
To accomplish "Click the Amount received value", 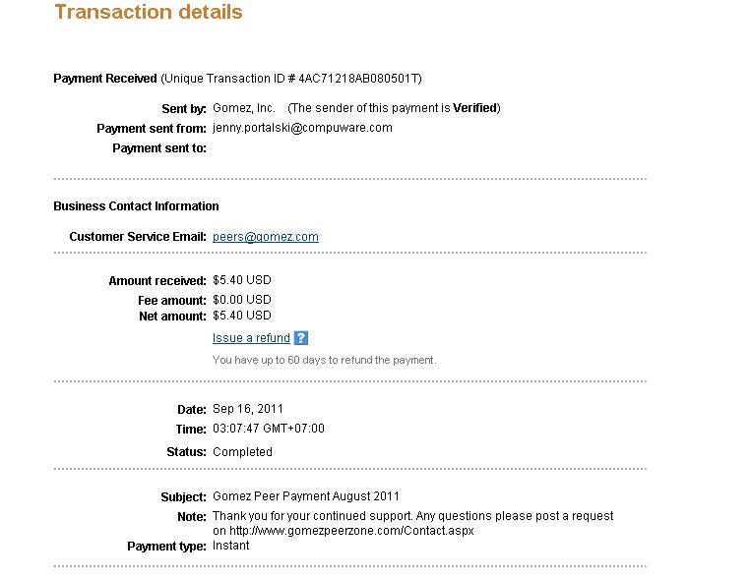I will (241, 281).
